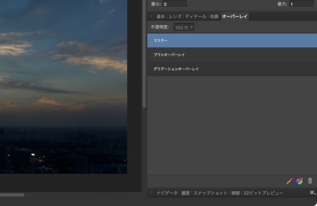Select the マスター overlay row

pyautogui.click(x=232, y=40)
